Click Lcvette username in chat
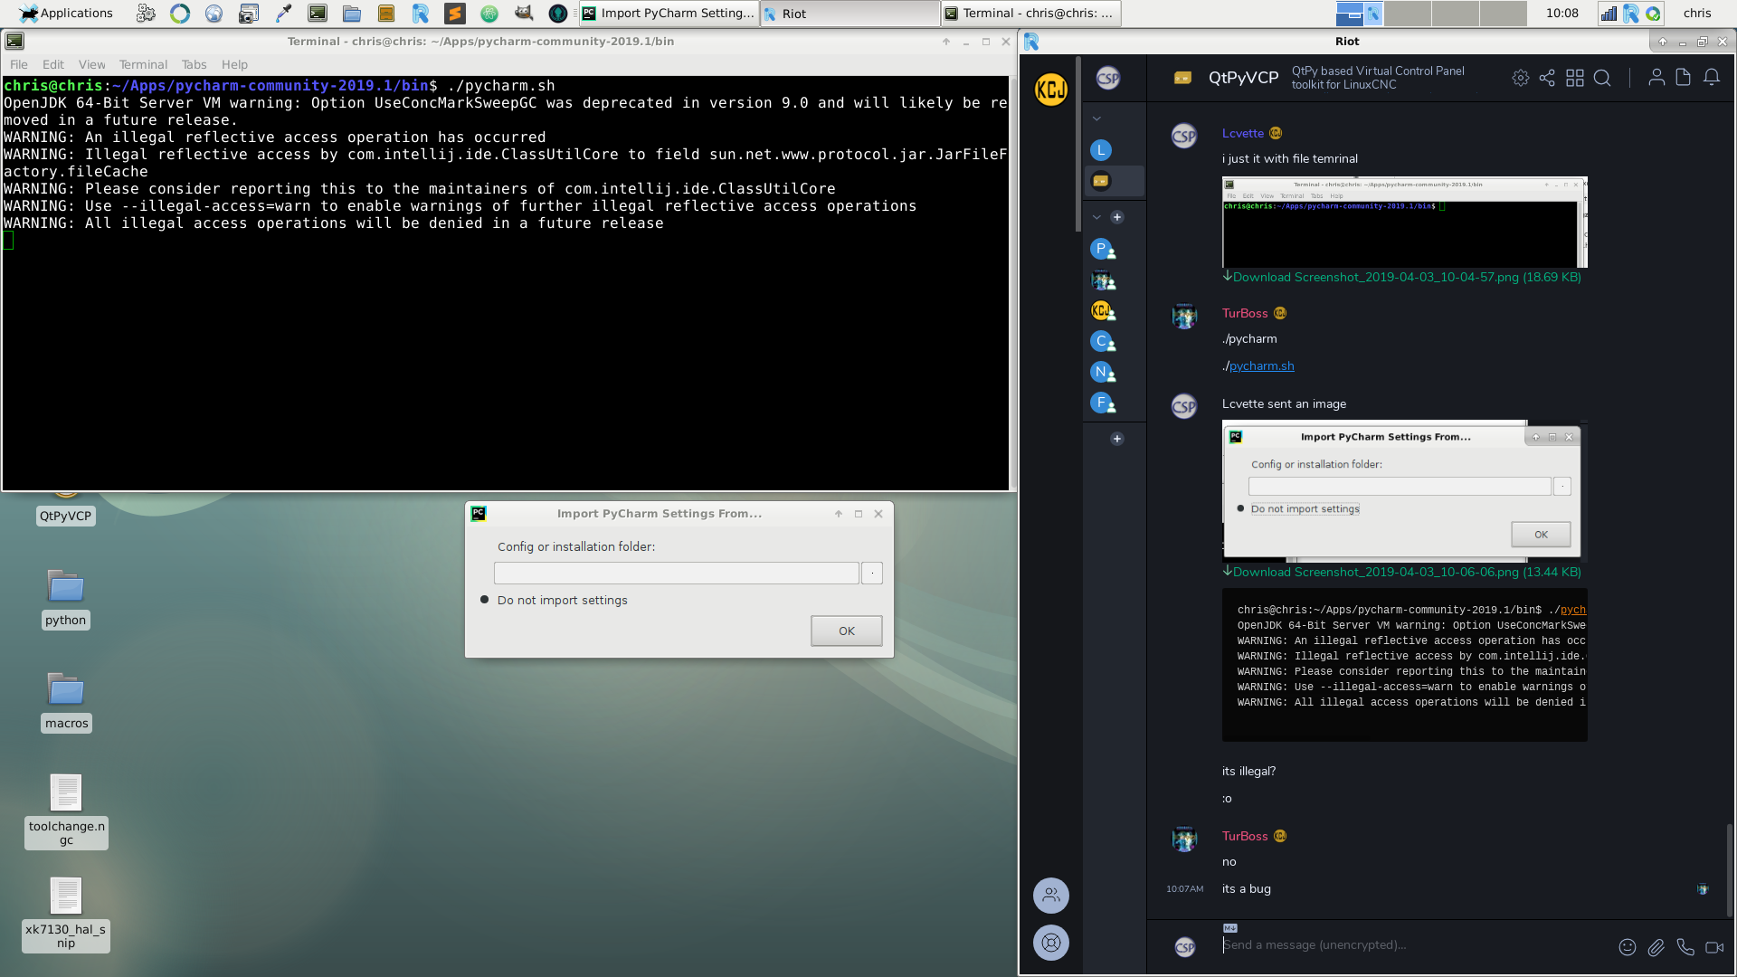The width and height of the screenshot is (1737, 977). pos(1242,133)
